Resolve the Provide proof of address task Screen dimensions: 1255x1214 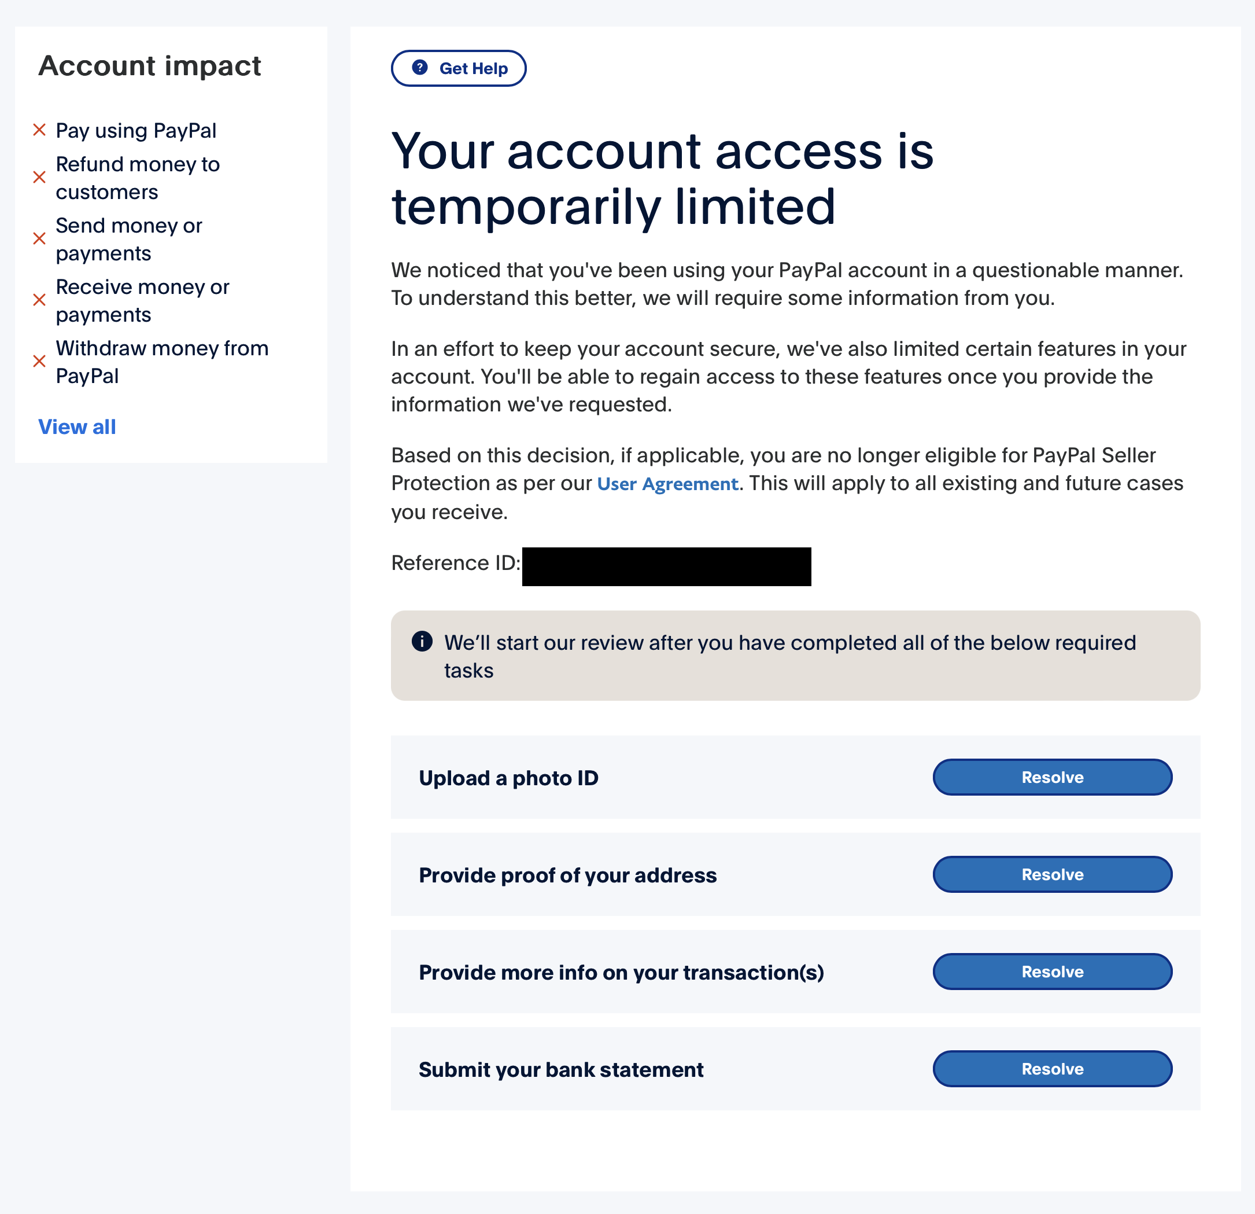[1052, 874]
